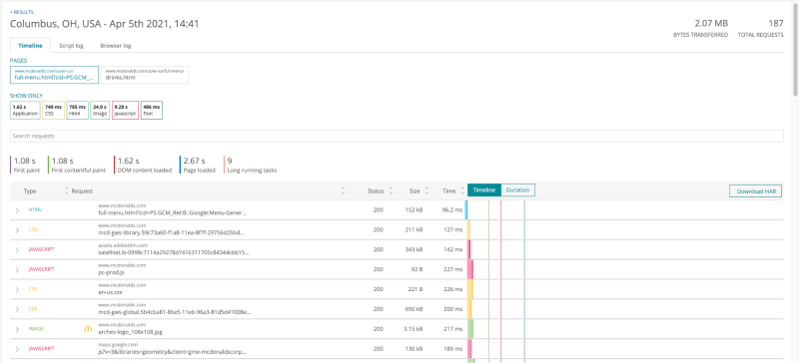Expand the HTML full-menu.html request row
The height and width of the screenshot is (363, 799).
click(17, 209)
